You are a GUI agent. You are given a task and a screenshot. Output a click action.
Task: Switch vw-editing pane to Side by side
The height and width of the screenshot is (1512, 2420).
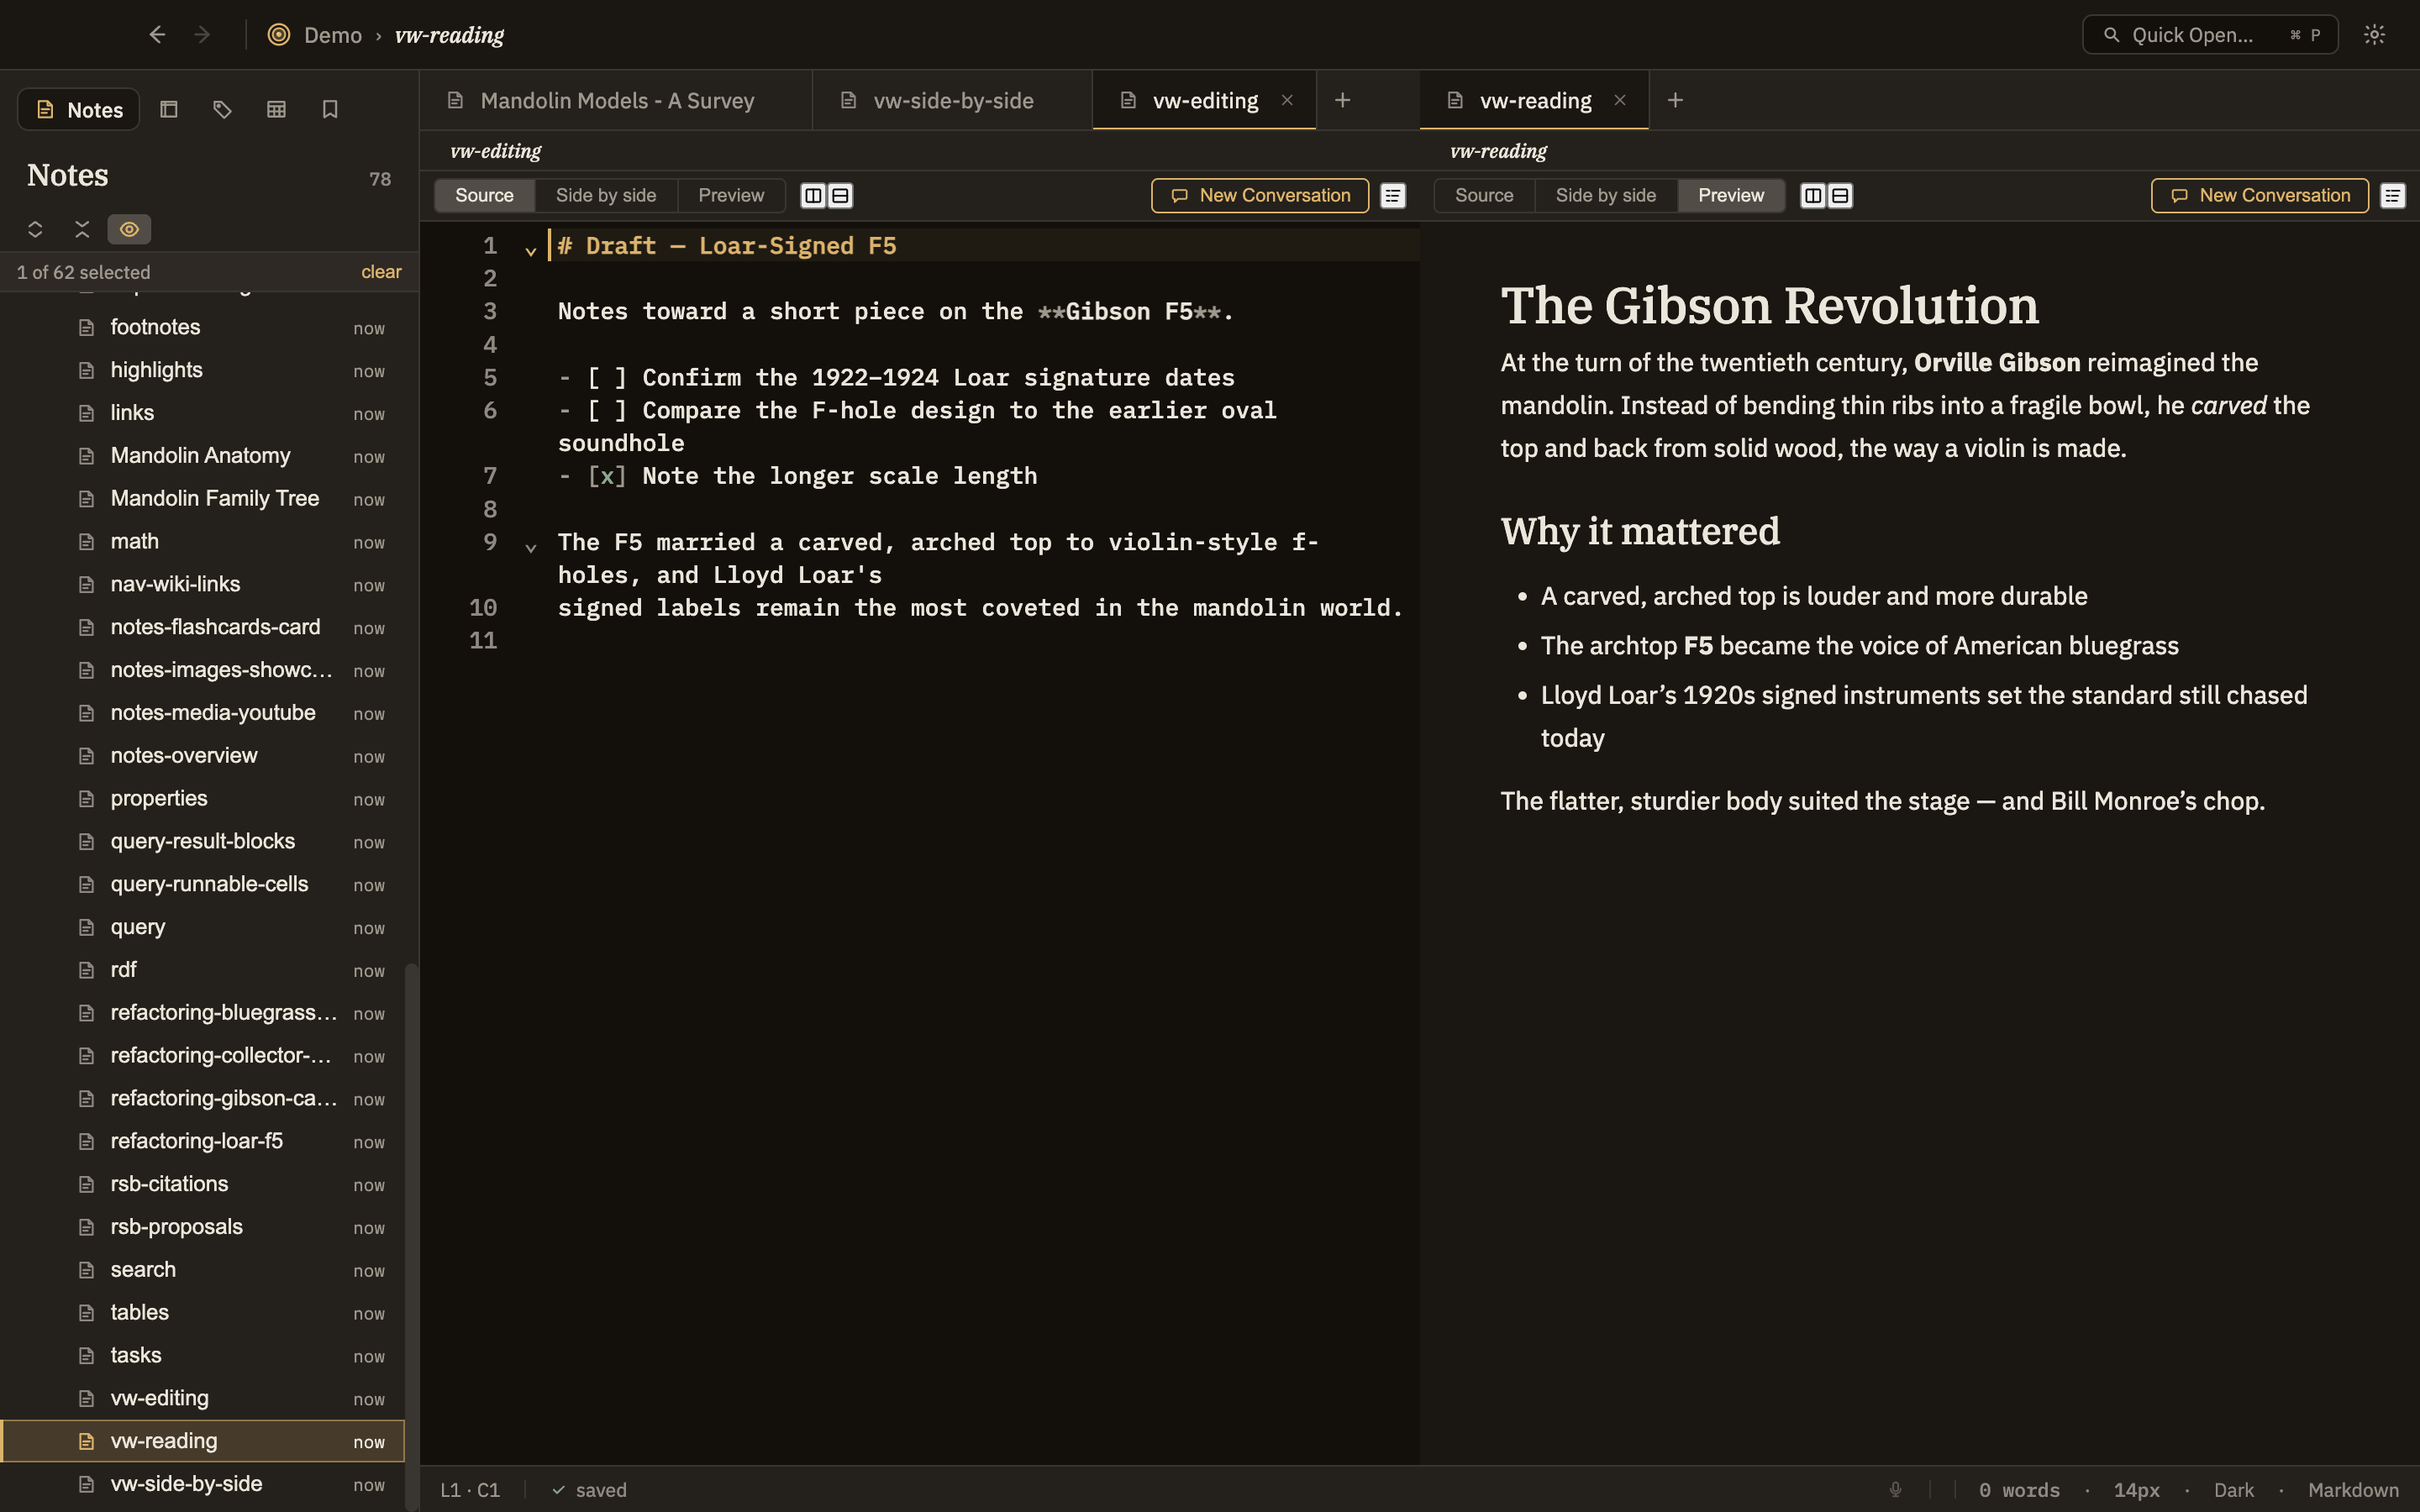[x=606, y=196]
